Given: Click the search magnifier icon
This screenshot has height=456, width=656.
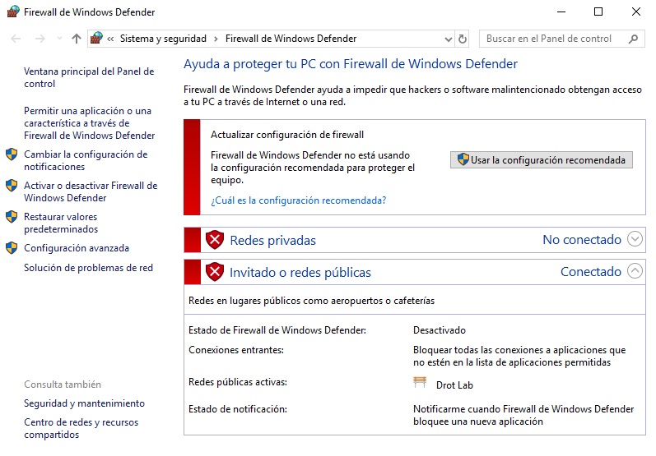Looking at the screenshot, I should [x=634, y=39].
